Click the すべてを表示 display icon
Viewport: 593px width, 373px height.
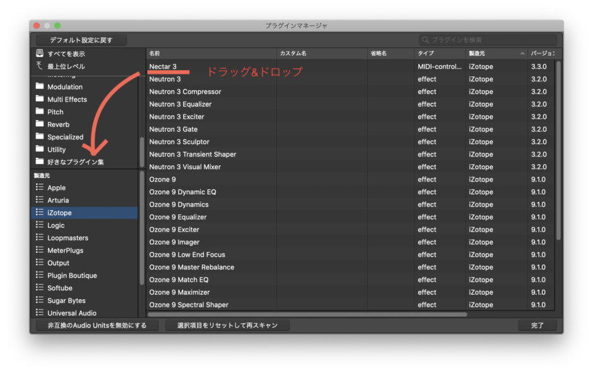[x=40, y=53]
